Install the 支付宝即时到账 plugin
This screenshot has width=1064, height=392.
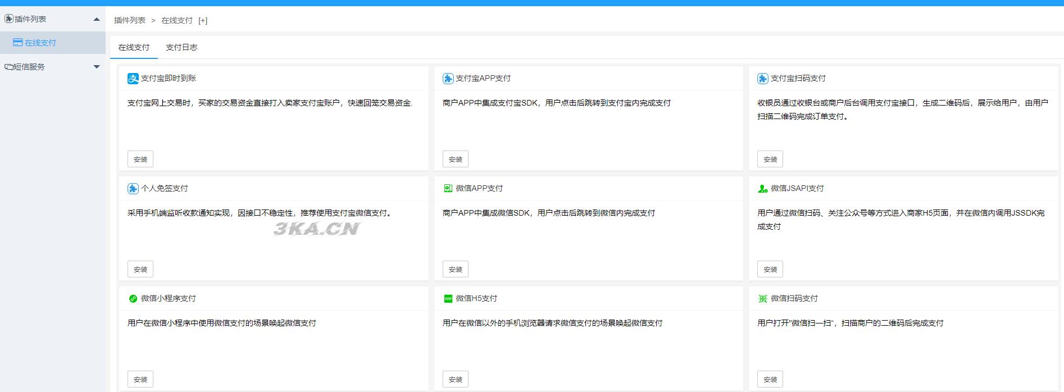point(140,159)
